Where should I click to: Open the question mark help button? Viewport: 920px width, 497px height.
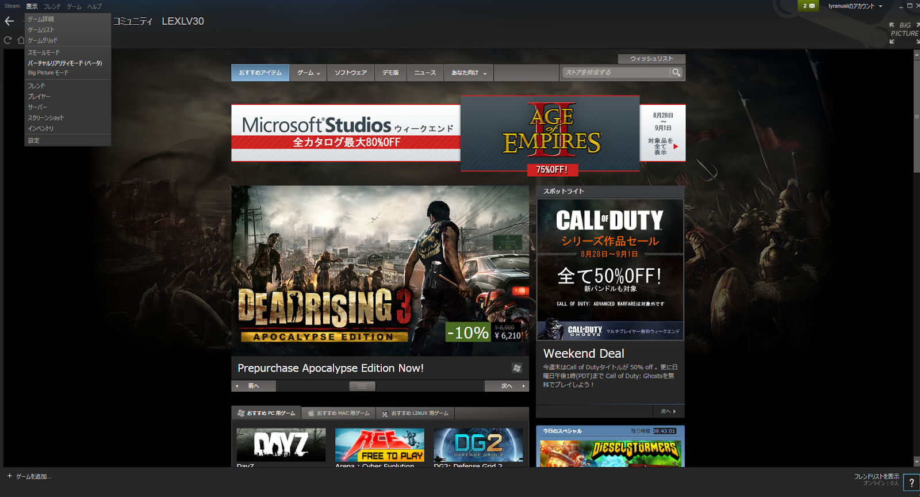click(x=911, y=483)
